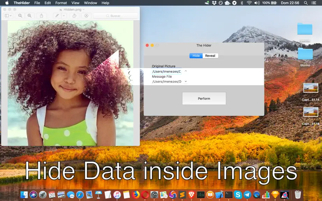This screenshot has height=201, width=322.
Task: Open sidebar view dropdown in Preview
Action: (x=8, y=16)
